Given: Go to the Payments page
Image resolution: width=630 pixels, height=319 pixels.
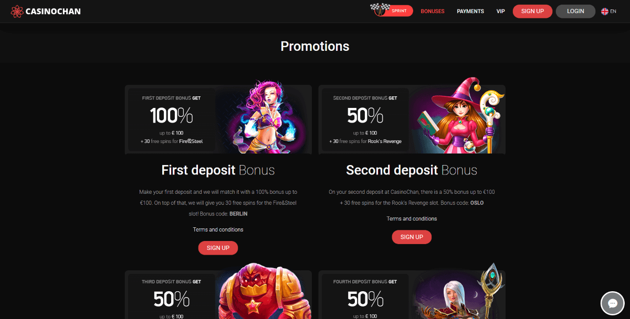Looking at the screenshot, I should tap(470, 11).
